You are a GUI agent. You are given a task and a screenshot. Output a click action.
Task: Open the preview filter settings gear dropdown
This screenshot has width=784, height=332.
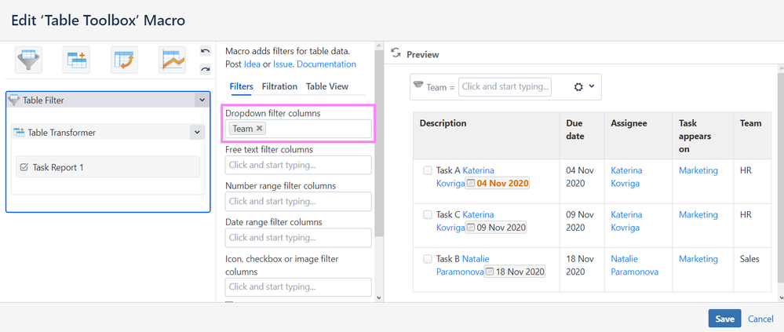[584, 87]
